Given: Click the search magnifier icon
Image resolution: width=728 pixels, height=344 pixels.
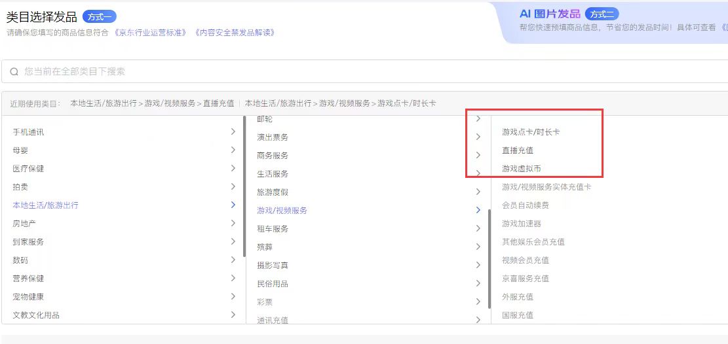Looking at the screenshot, I should coord(14,72).
